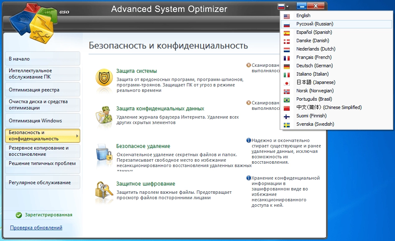Open Решение типичных проблем section
Viewport: 395px width, 241px height.
[43, 167]
